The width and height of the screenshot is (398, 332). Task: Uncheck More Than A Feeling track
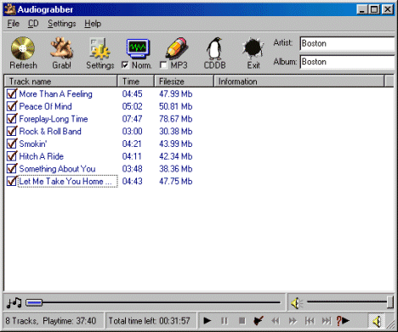pos(12,93)
